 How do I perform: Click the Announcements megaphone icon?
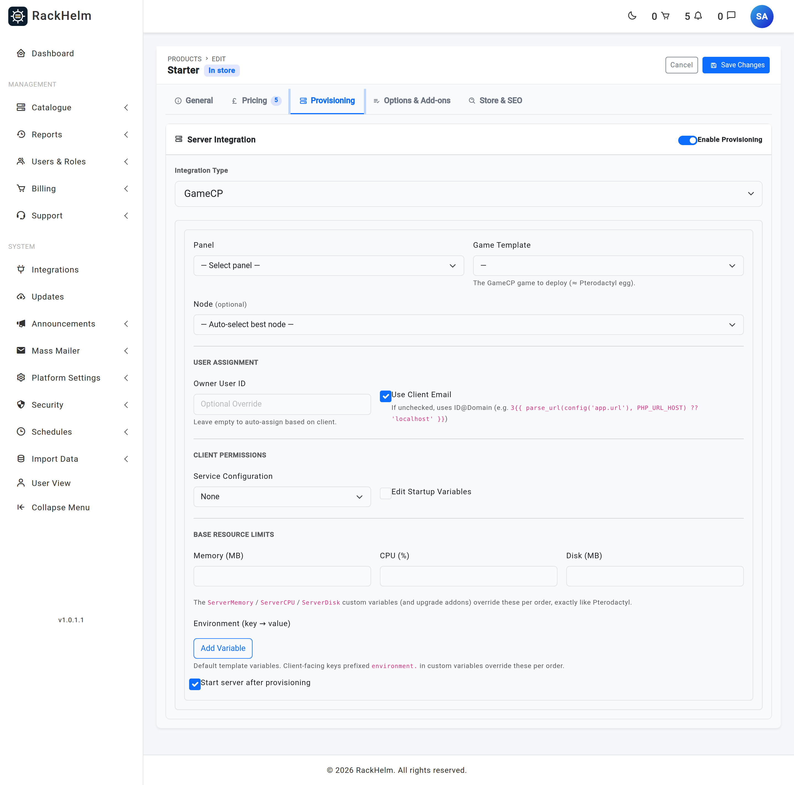point(21,324)
